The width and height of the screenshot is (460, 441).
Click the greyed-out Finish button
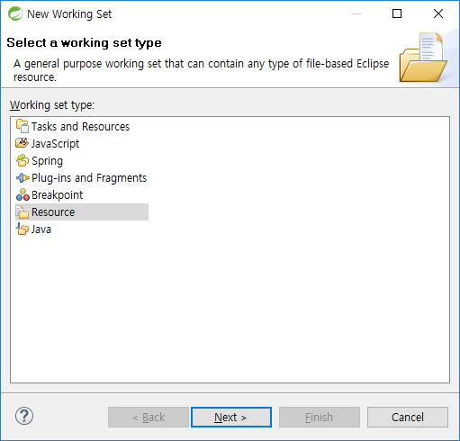click(320, 418)
